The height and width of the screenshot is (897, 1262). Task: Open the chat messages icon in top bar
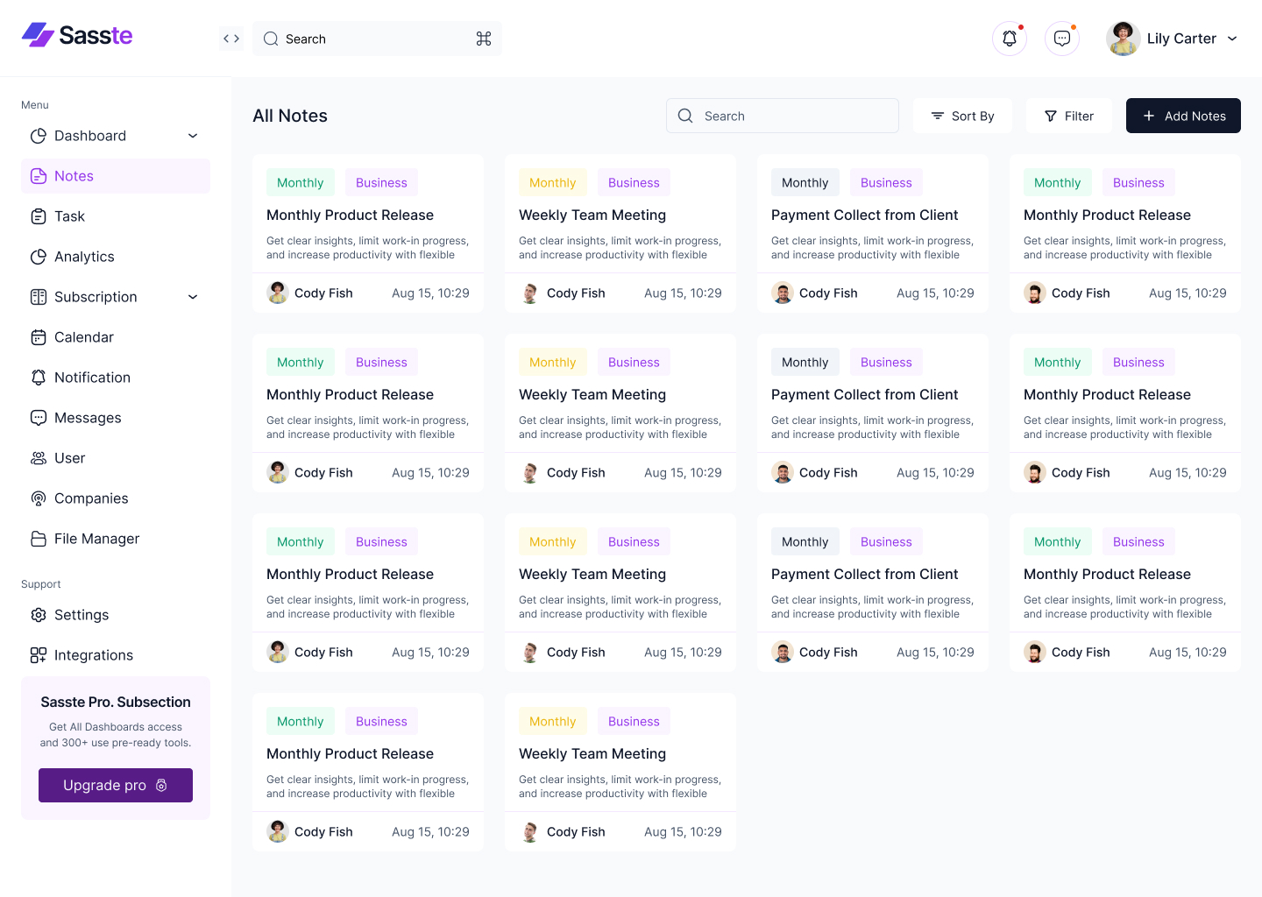[1061, 38]
